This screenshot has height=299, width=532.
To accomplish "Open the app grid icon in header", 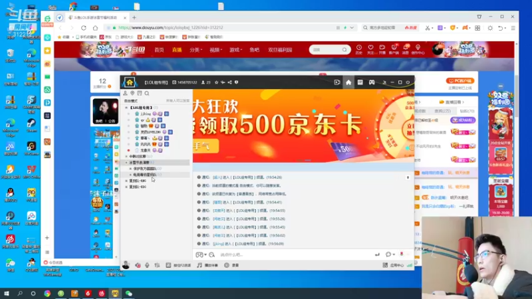I will pos(360,82).
